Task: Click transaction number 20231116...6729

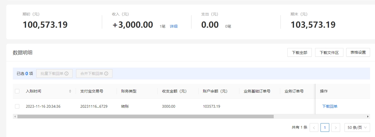Action: [94, 106]
